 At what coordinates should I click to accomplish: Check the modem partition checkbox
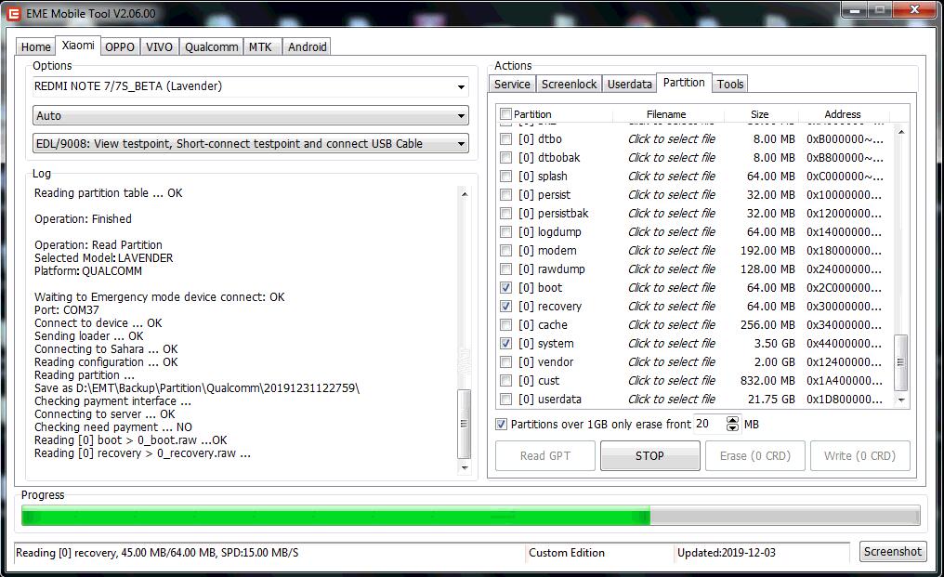click(506, 251)
